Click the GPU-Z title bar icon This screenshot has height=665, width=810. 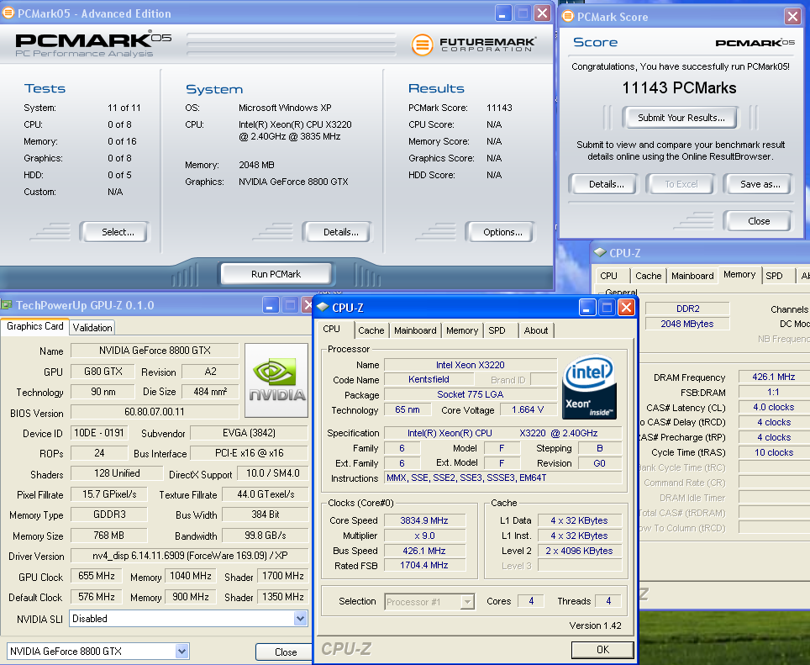7,305
